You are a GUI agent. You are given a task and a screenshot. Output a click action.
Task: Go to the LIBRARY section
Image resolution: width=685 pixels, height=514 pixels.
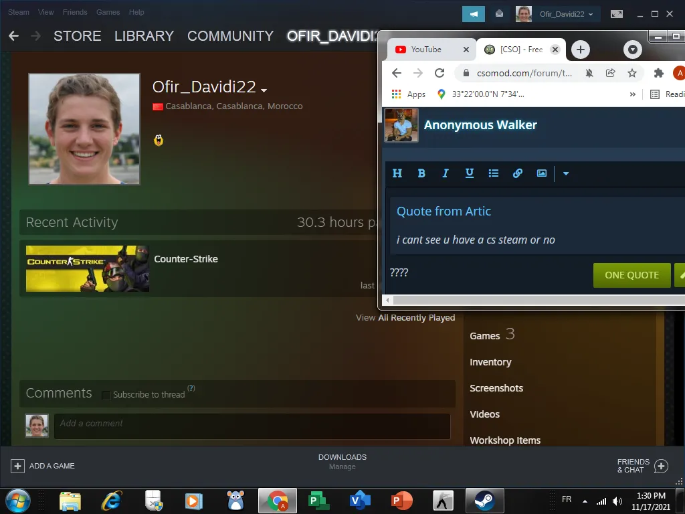pyautogui.click(x=144, y=36)
